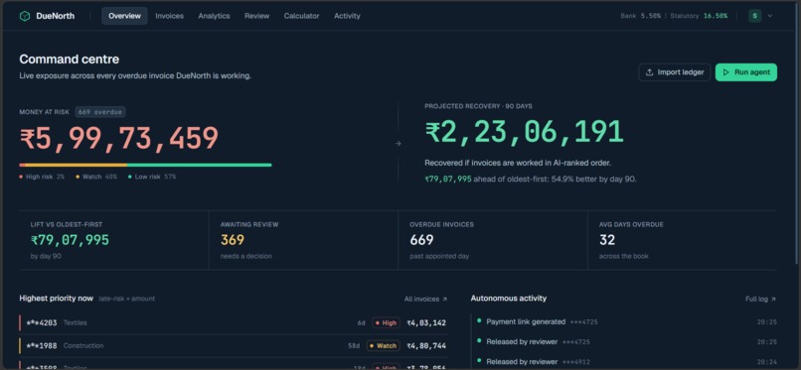The image size is (801, 370).
Task: Click the Watch badge on invoice **1988
Action: 384,345
